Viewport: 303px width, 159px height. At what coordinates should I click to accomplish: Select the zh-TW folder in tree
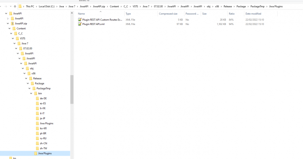(x=44, y=148)
